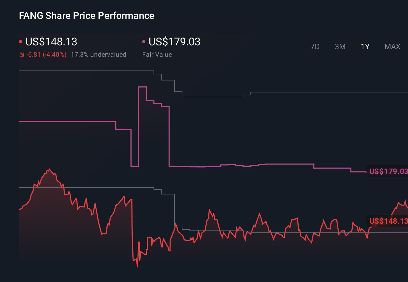Click the US$148.13 current price heading

click(x=51, y=42)
